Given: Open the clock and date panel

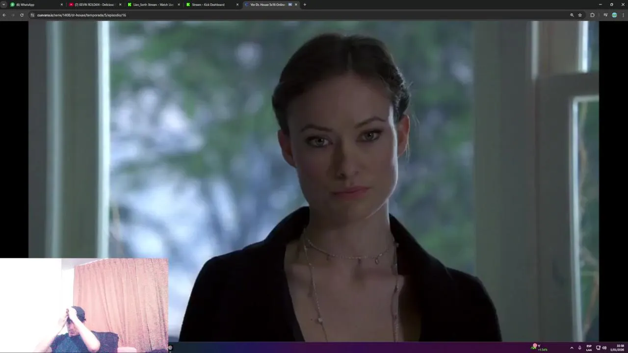Looking at the screenshot, I should tap(617, 348).
